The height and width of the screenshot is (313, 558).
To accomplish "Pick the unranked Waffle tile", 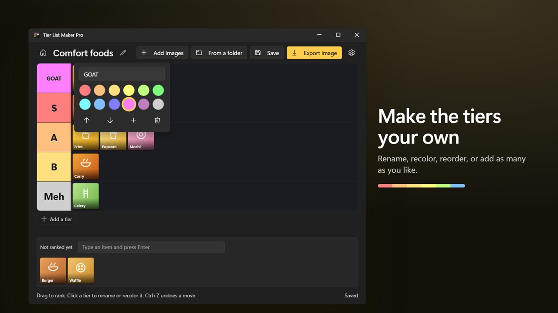I will pos(81,271).
